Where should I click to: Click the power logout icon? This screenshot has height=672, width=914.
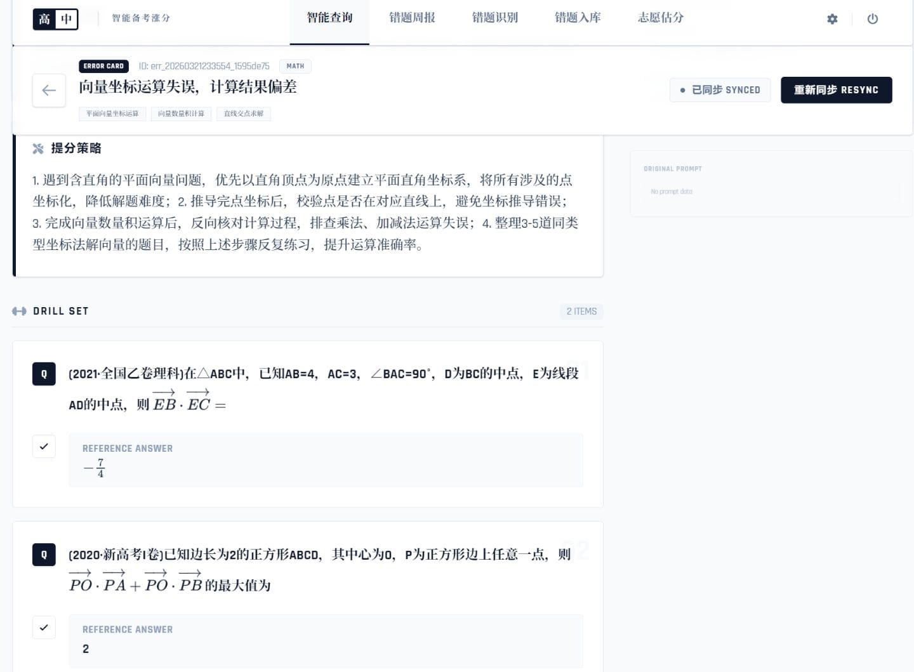pyautogui.click(x=873, y=19)
